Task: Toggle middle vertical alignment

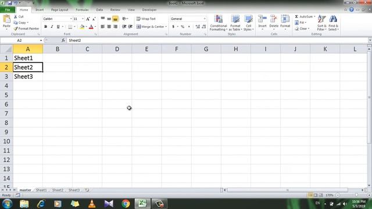Action: (109, 19)
